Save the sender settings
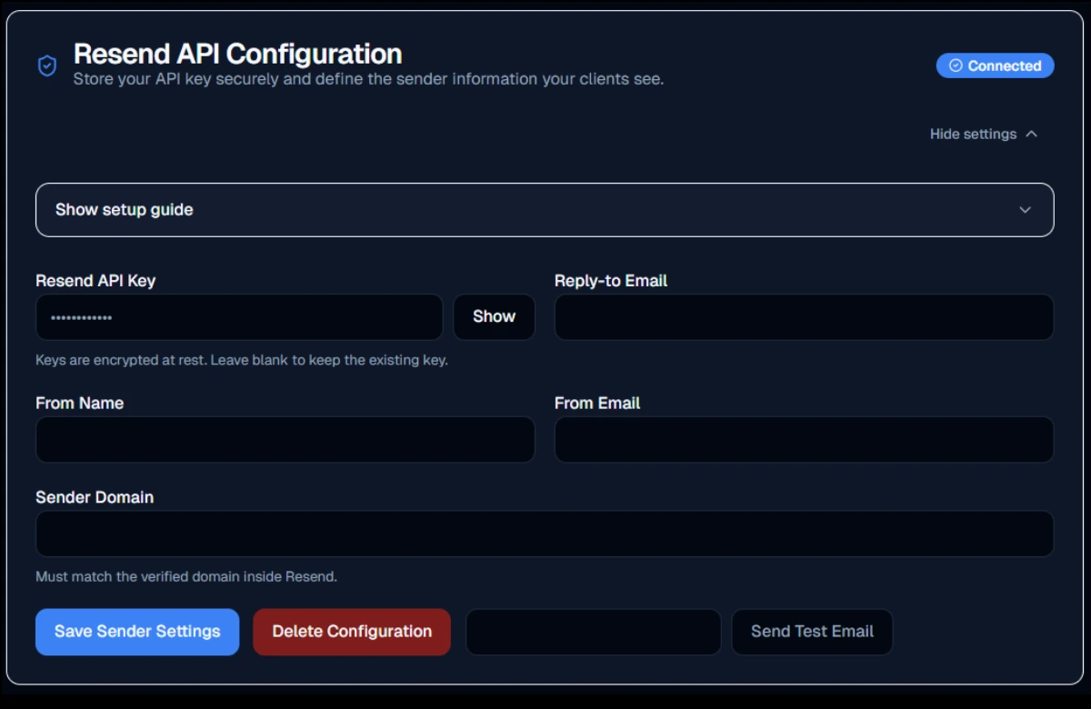Viewport: 1091px width, 709px height. [136, 631]
